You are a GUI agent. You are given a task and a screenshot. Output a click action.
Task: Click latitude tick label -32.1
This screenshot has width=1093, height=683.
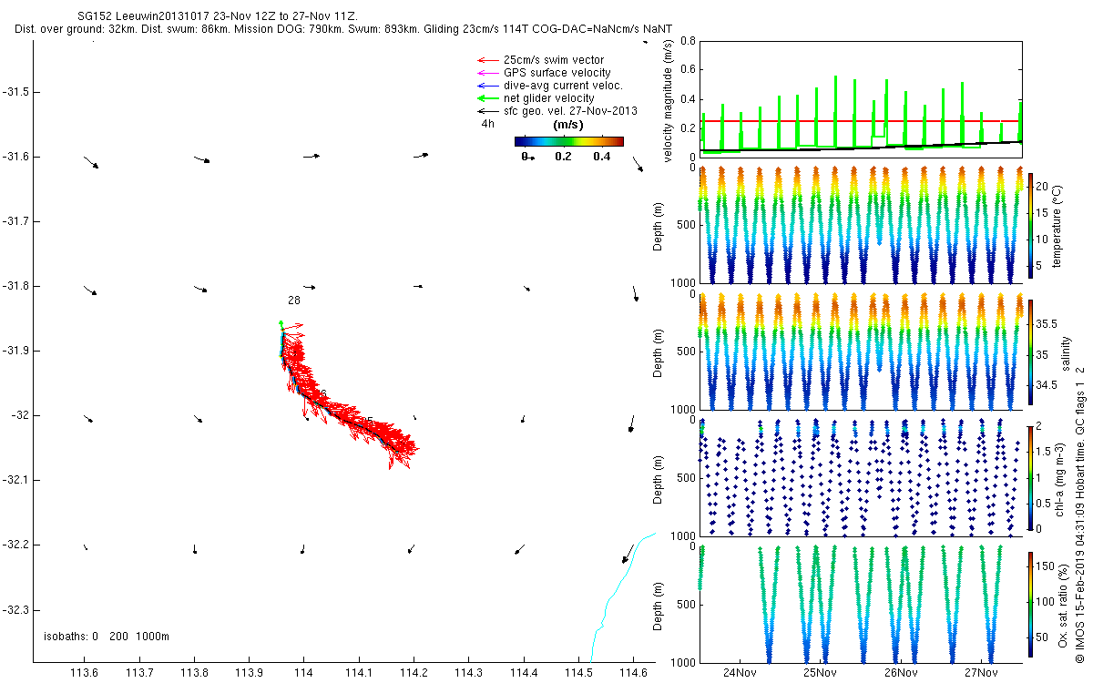pyautogui.click(x=16, y=480)
